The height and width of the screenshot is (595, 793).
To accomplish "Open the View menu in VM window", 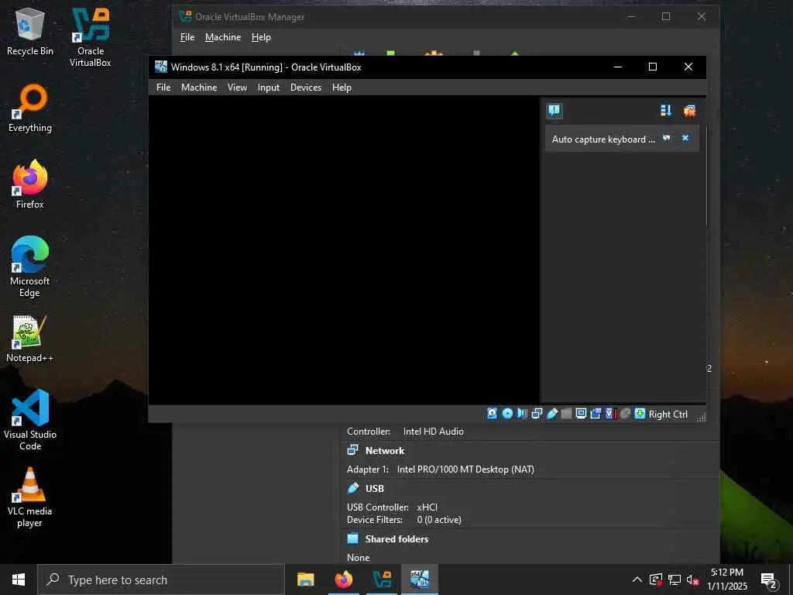I will click(x=237, y=88).
